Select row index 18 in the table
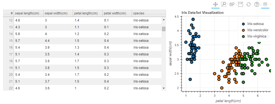The height and width of the screenshot is (104, 275). (8, 61)
